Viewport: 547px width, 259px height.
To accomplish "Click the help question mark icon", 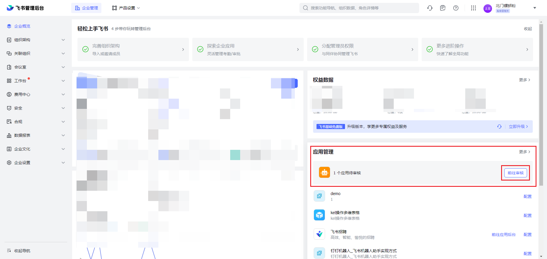I will (x=456, y=8).
